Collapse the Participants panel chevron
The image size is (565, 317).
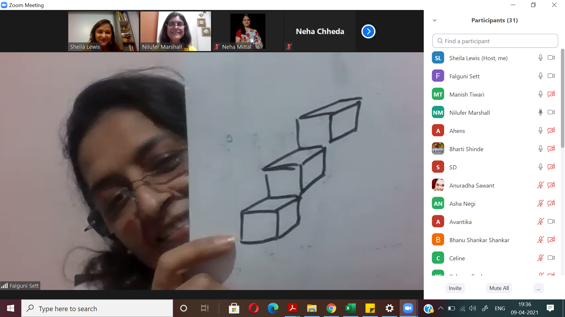pos(435,20)
